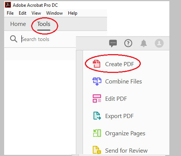The image size is (181, 156).
Task: Click the Adobe Acrobat logo icon in title bar
Action: coord(8,5)
